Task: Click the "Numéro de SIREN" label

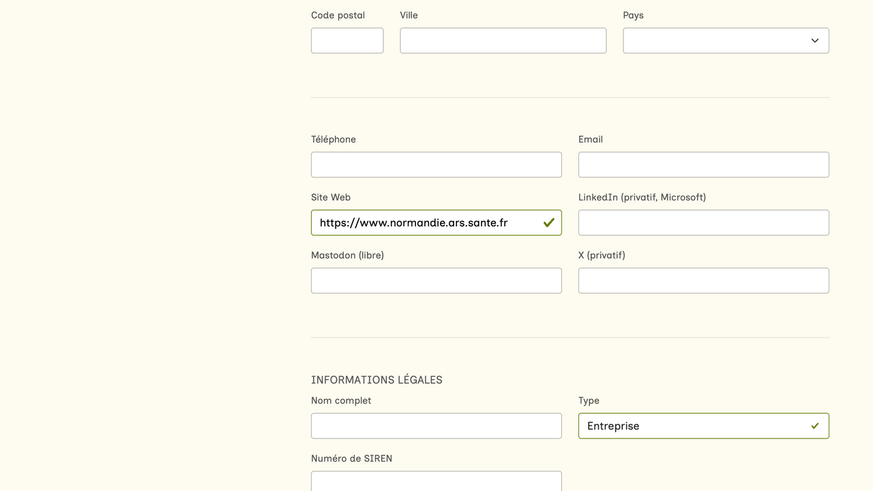Action: (351, 458)
